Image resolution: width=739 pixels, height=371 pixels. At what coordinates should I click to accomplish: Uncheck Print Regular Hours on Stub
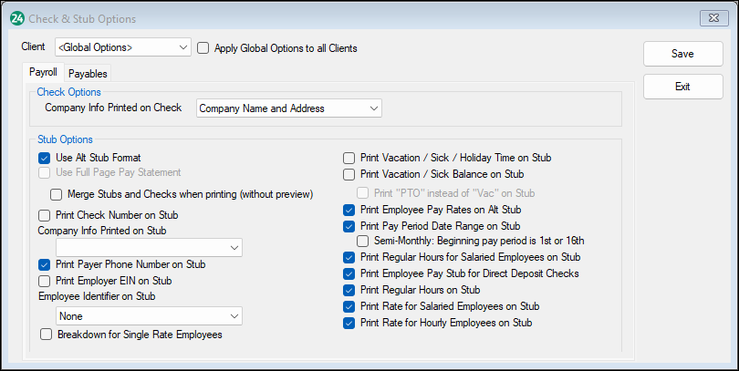point(349,290)
